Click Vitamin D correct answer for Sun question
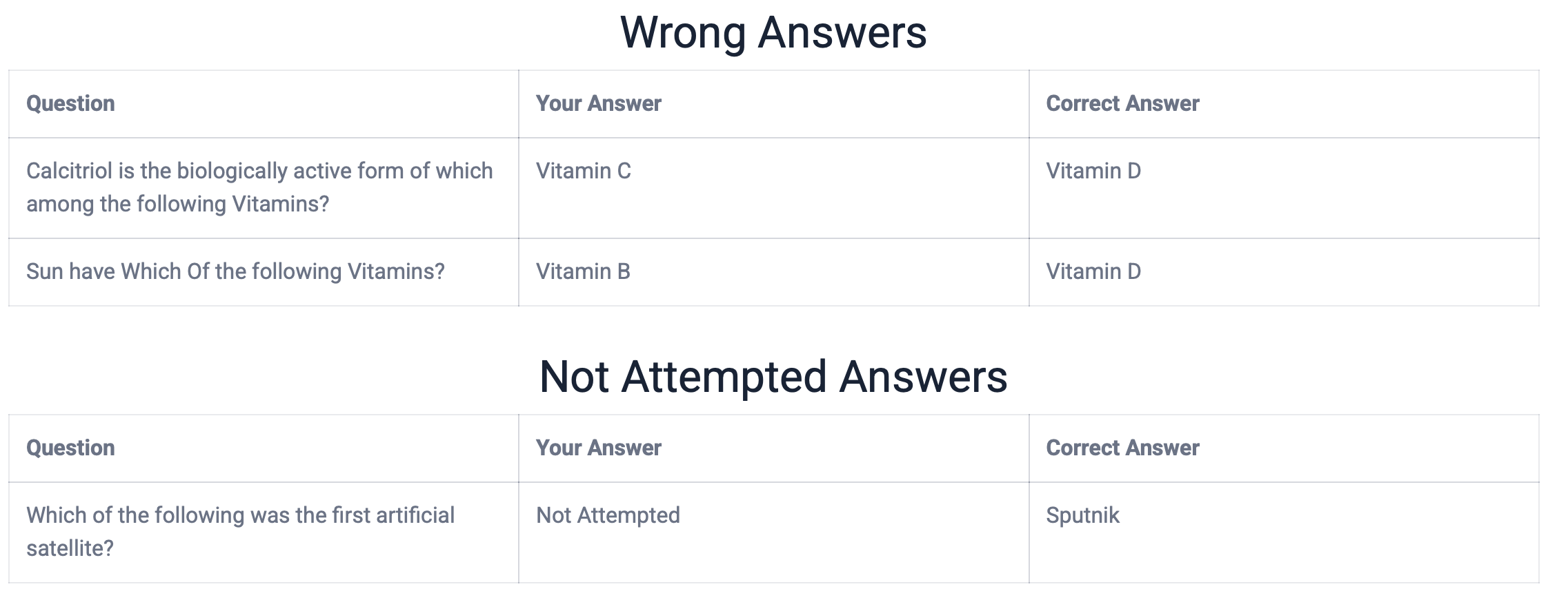Screen dimensions: 1548x591 point(1093,271)
